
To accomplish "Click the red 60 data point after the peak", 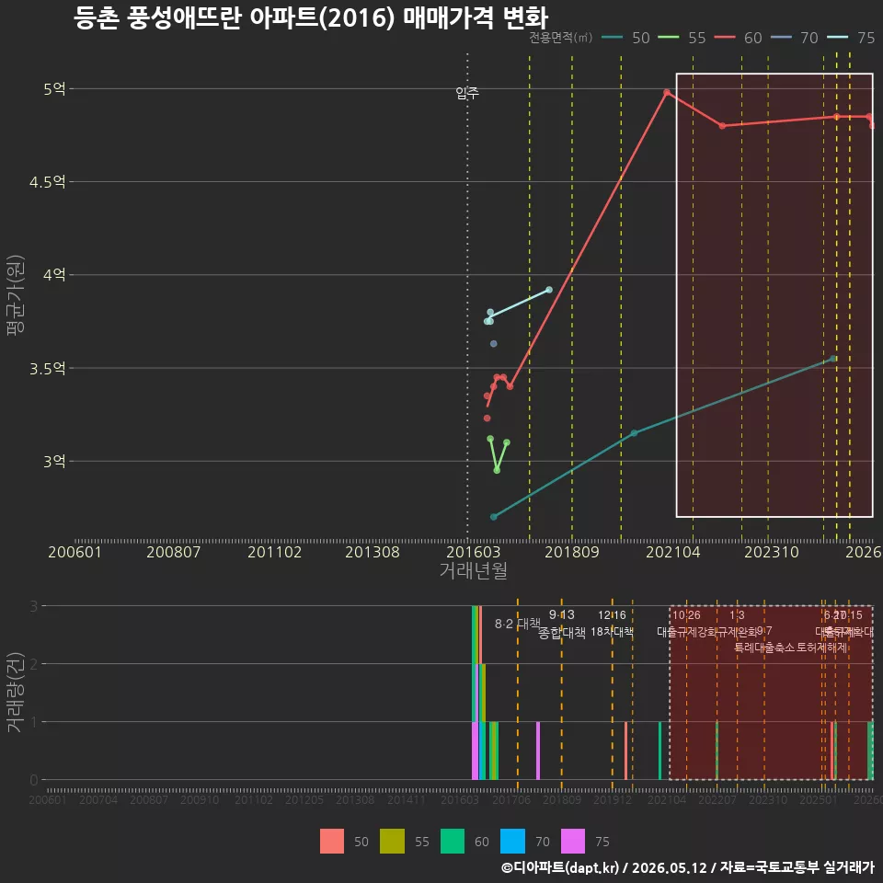I will coord(723,126).
